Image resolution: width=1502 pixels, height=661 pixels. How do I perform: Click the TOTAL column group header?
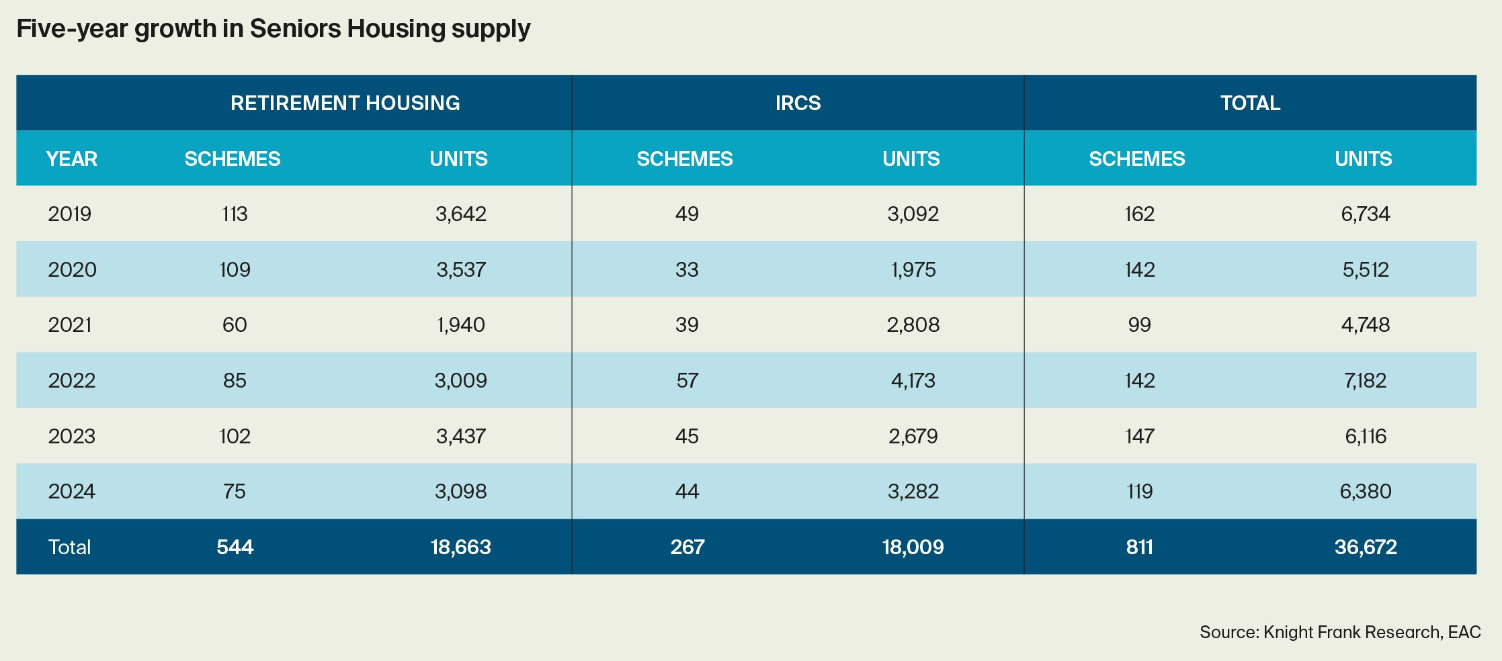1250,103
